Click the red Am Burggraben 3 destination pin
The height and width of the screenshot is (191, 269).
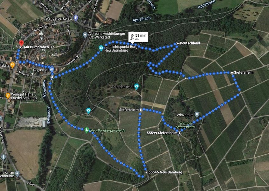point(21,43)
